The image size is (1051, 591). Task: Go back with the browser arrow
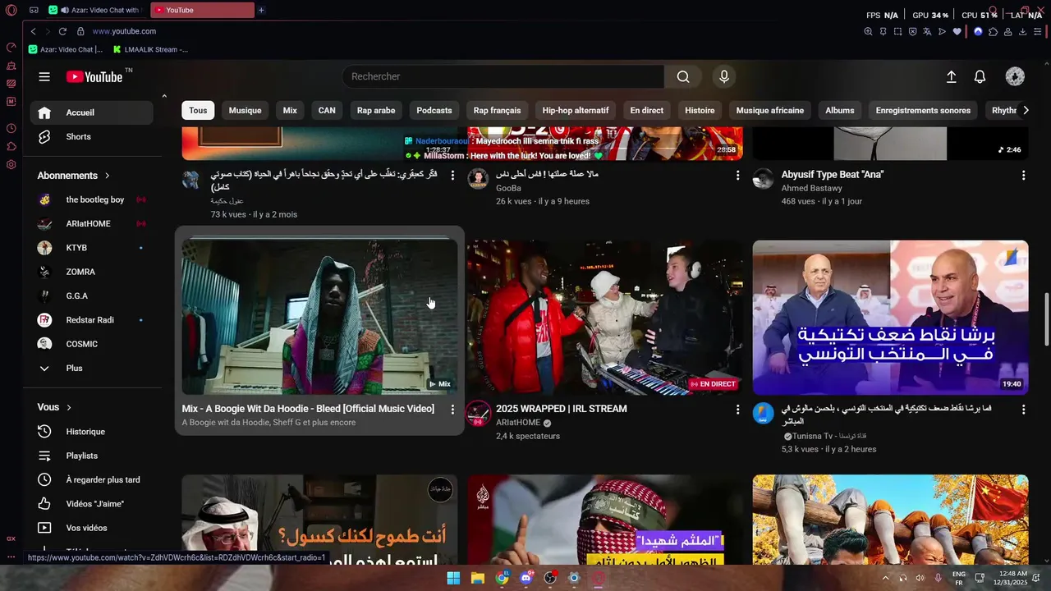pyautogui.click(x=34, y=31)
